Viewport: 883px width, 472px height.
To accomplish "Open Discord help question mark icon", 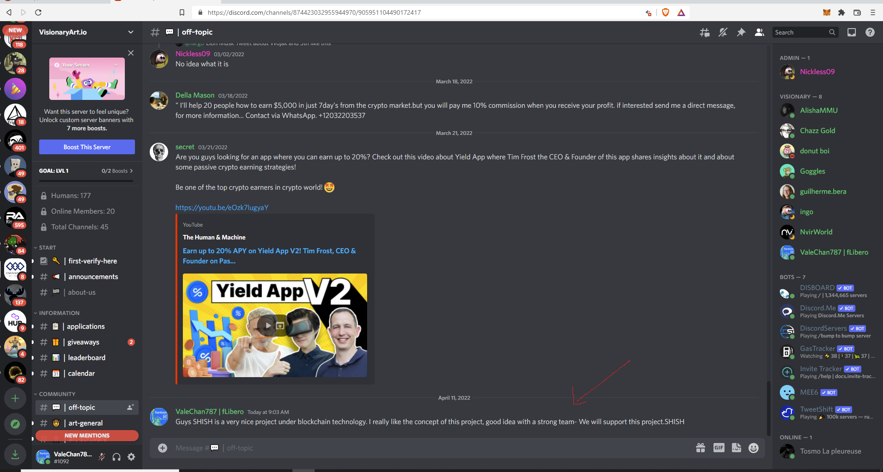I will coord(870,32).
